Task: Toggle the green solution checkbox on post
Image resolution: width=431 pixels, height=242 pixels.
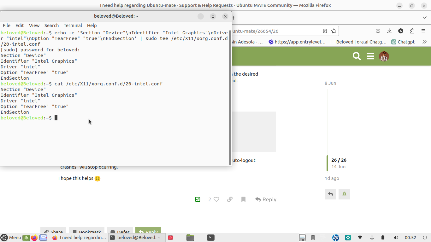Action: tap(198, 199)
